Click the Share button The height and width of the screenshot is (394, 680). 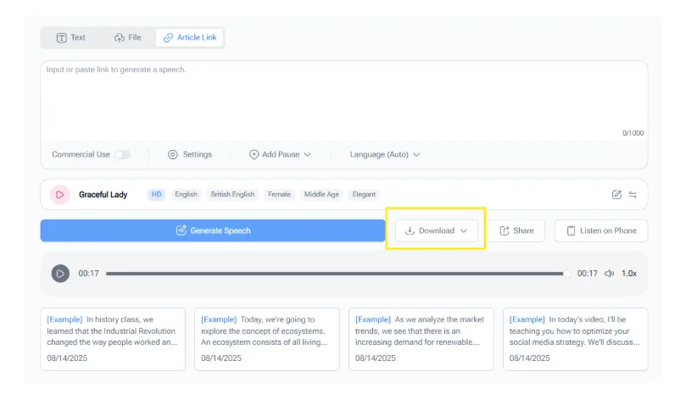tap(516, 230)
